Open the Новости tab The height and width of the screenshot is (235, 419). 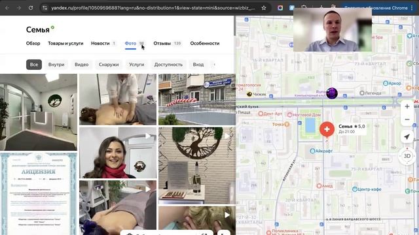tap(103, 43)
